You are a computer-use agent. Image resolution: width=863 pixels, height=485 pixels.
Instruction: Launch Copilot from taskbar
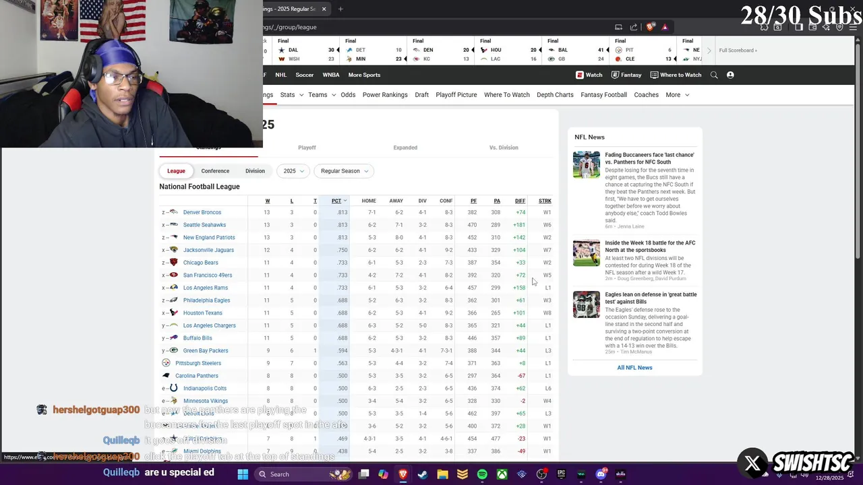pyautogui.click(x=384, y=474)
